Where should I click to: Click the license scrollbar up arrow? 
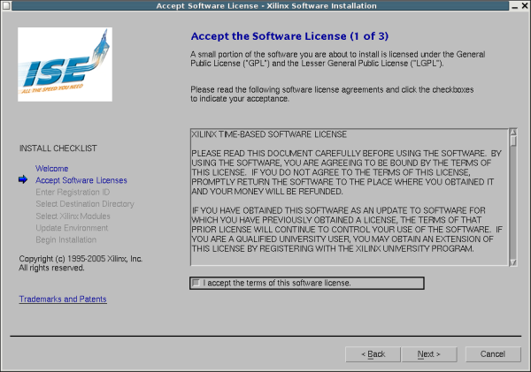click(x=512, y=135)
